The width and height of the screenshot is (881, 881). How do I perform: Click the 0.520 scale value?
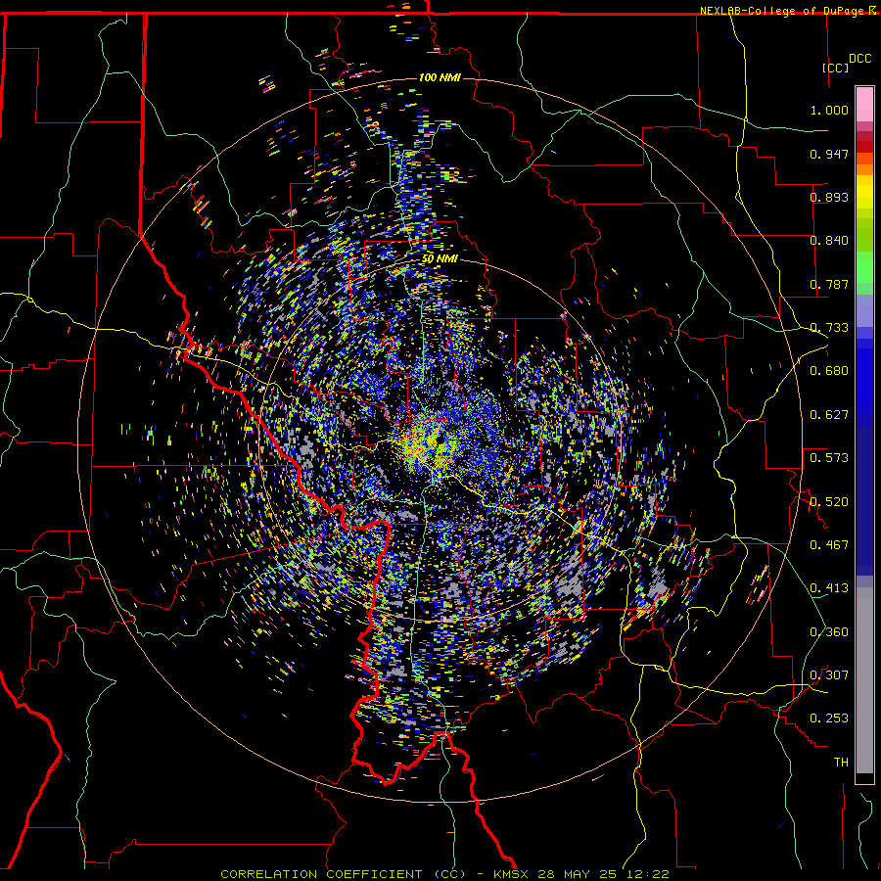(x=829, y=501)
